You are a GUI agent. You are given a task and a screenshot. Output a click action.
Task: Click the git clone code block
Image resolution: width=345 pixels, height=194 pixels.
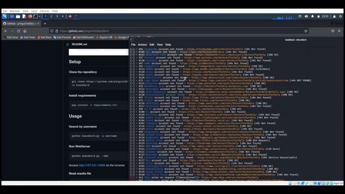click(99, 83)
